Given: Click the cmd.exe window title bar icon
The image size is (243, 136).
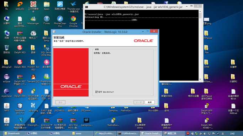Looking at the screenshot, I should click(x=86, y=7).
